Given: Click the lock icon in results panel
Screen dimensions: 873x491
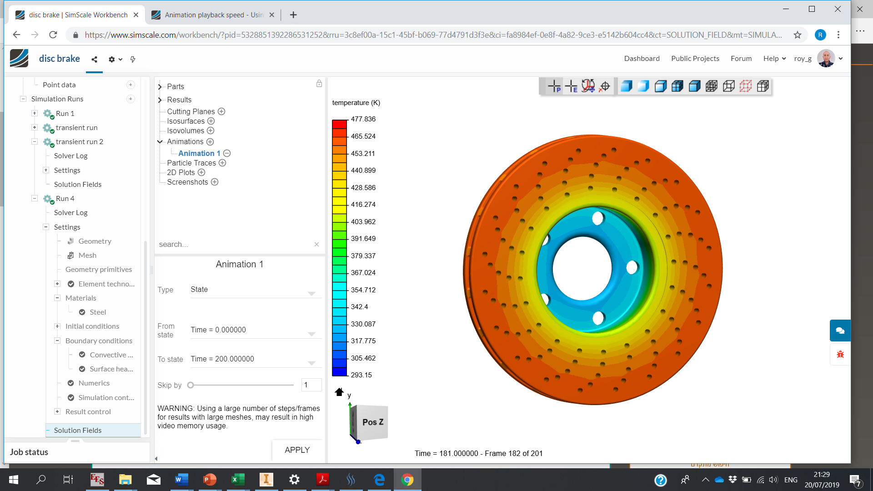Looking at the screenshot, I should click(x=319, y=84).
